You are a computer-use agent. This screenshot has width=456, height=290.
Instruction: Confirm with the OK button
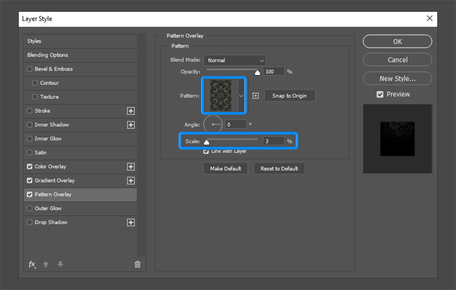click(x=397, y=42)
